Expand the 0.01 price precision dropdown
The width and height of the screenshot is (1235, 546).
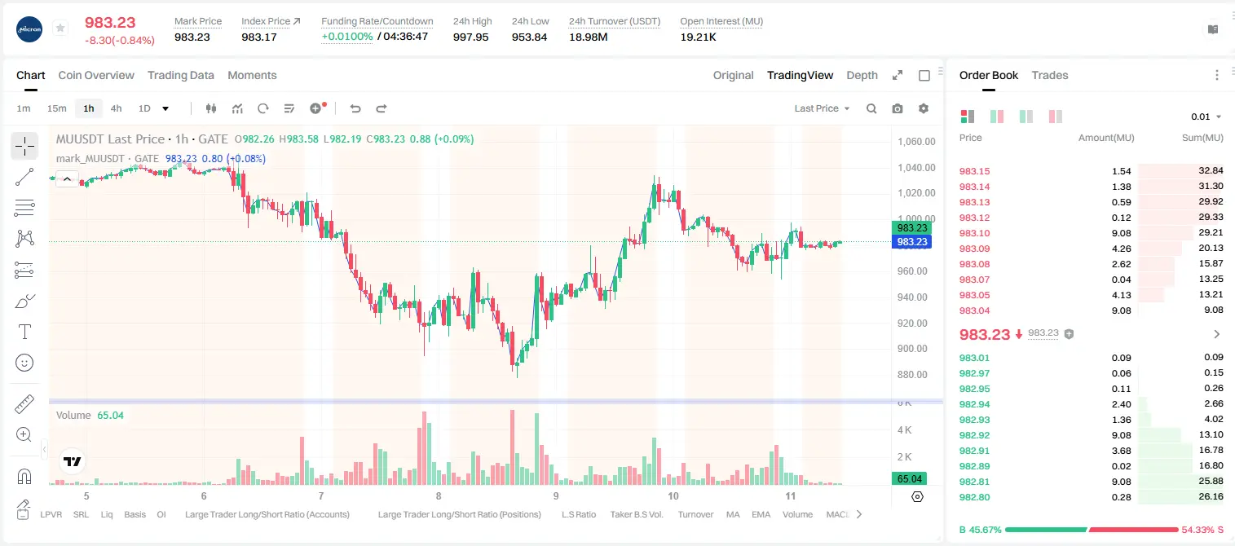tap(1206, 117)
